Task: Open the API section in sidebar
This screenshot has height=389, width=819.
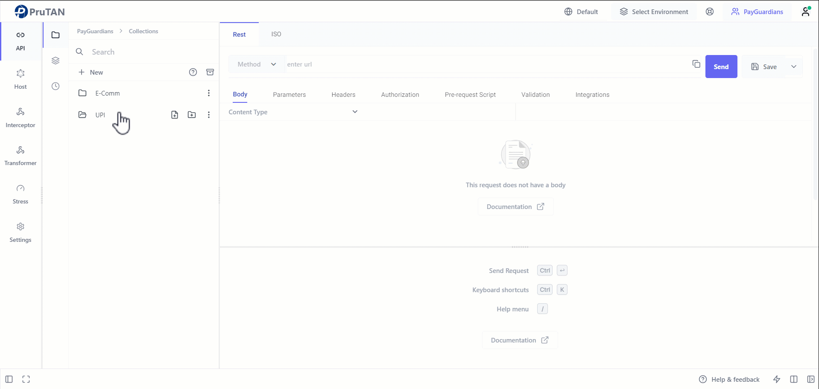Action: click(20, 41)
